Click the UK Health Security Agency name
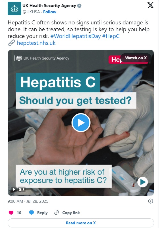Image resolution: width=162 pixels, height=228 pixels. tap(49, 6)
